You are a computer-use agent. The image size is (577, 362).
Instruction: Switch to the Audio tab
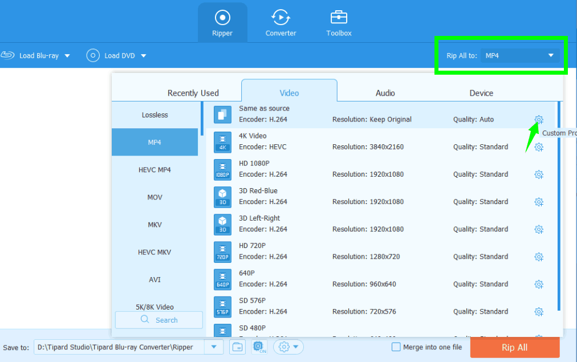coord(385,93)
